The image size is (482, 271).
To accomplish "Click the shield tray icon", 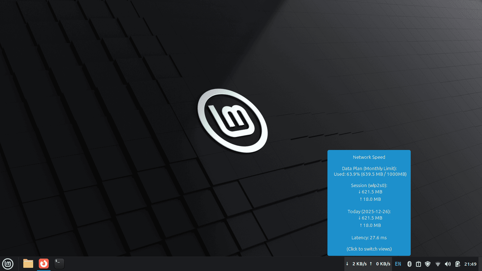I will coord(428,264).
